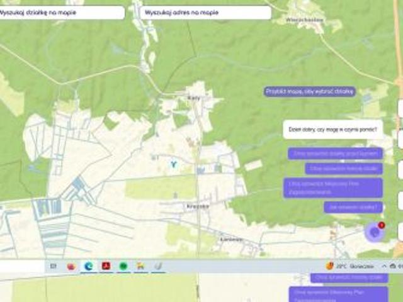The height and width of the screenshot is (302, 403).
Task: Expand the hidden system tray icons chevron
Action: tap(384, 266)
